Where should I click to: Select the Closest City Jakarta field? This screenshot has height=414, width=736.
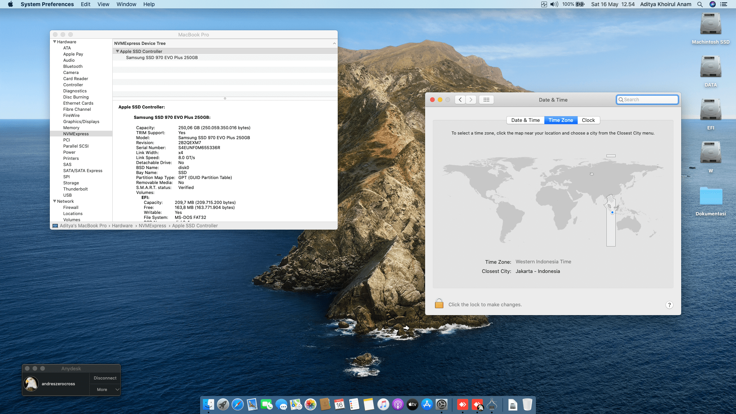click(x=537, y=271)
